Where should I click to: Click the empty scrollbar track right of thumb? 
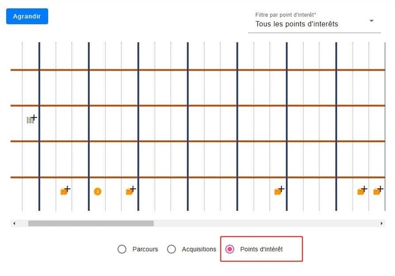pyautogui.click(x=264, y=223)
